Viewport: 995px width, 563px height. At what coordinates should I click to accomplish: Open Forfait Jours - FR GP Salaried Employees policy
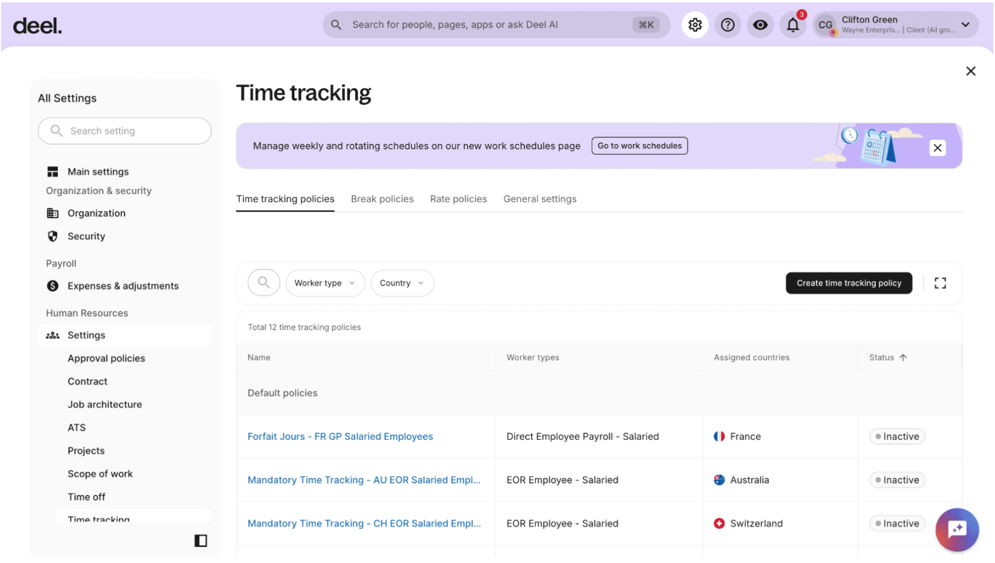click(340, 437)
